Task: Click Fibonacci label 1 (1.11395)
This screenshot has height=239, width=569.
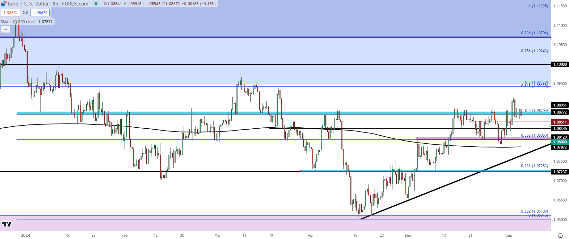Action: pyautogui.click(x=538, y=6)
